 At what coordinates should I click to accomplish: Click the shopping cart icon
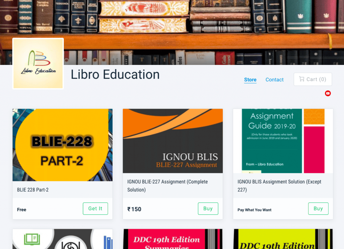[302, 79]
